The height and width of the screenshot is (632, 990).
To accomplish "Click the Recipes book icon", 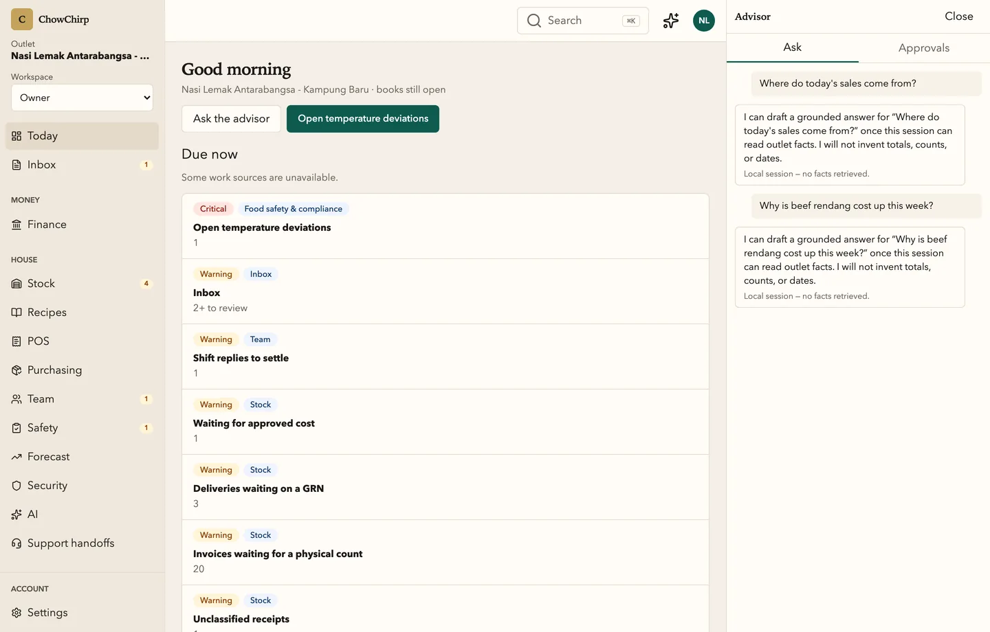I will pyautogui.click(x=16, y=313).
